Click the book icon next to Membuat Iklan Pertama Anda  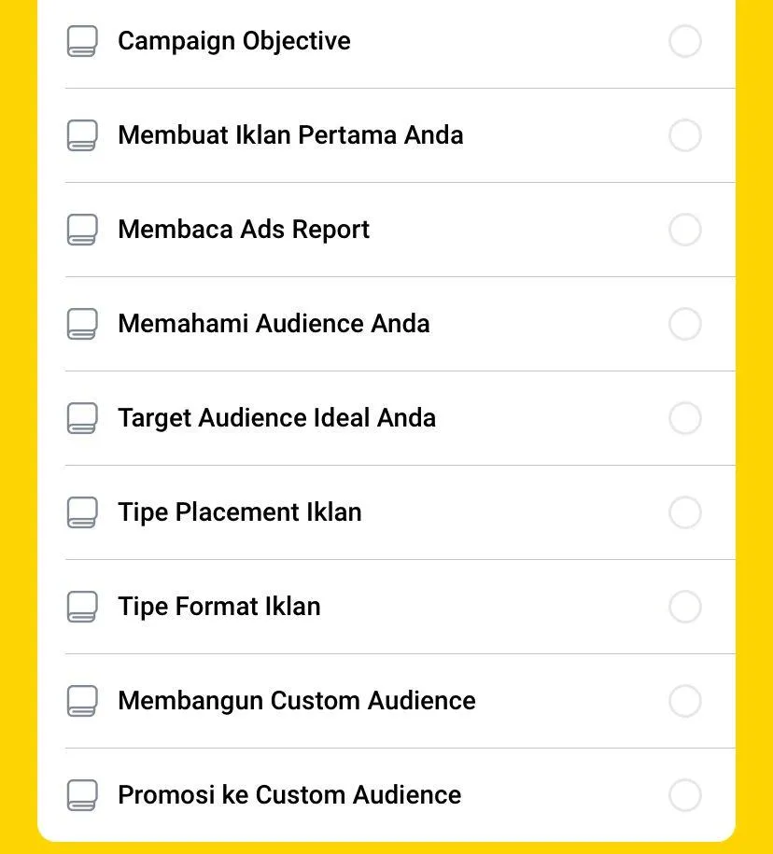point(82,135)
